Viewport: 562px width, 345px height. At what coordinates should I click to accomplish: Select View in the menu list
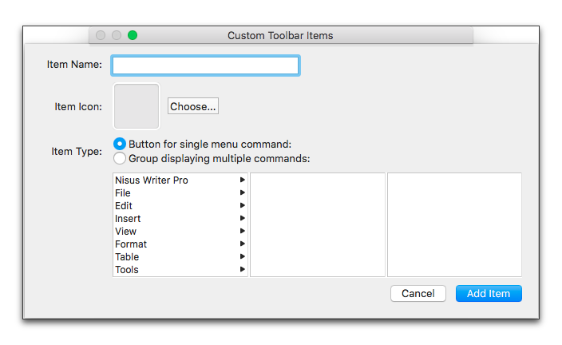(x=180, y=232)
